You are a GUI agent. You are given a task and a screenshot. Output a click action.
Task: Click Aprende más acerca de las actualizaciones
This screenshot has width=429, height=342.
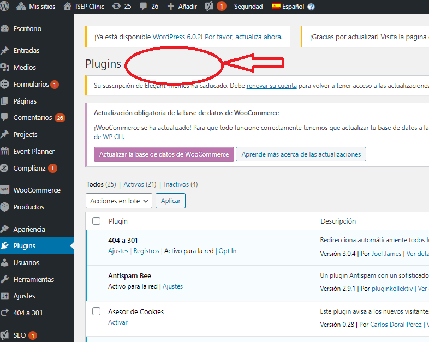(x=301, y=154)
